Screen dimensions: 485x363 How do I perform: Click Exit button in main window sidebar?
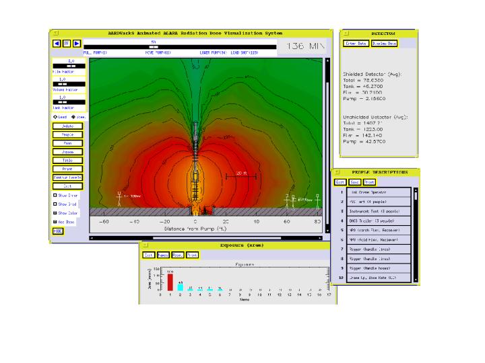pos(67,186)
